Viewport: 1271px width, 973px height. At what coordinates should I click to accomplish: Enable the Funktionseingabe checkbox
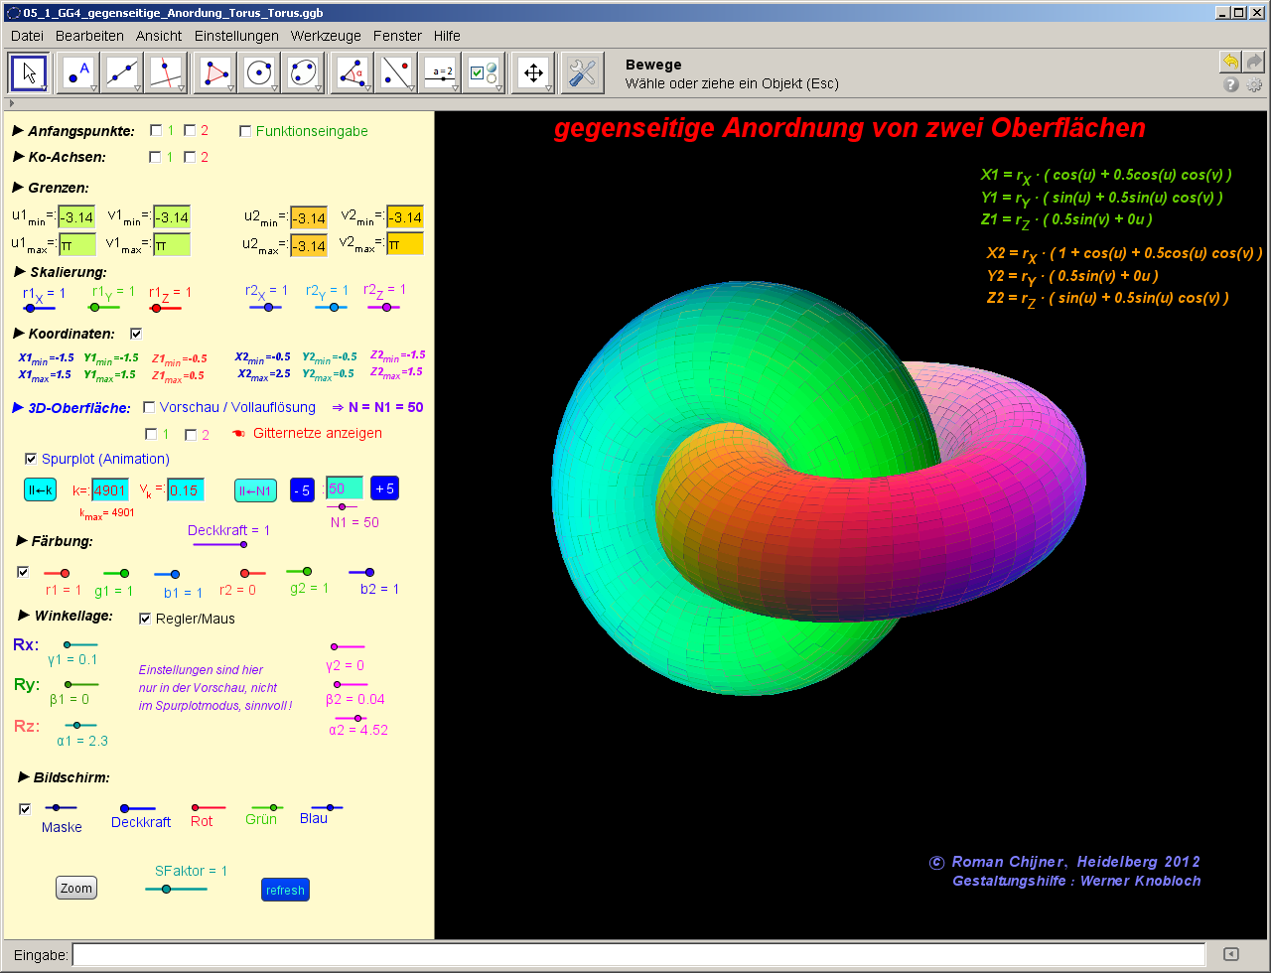245,131
